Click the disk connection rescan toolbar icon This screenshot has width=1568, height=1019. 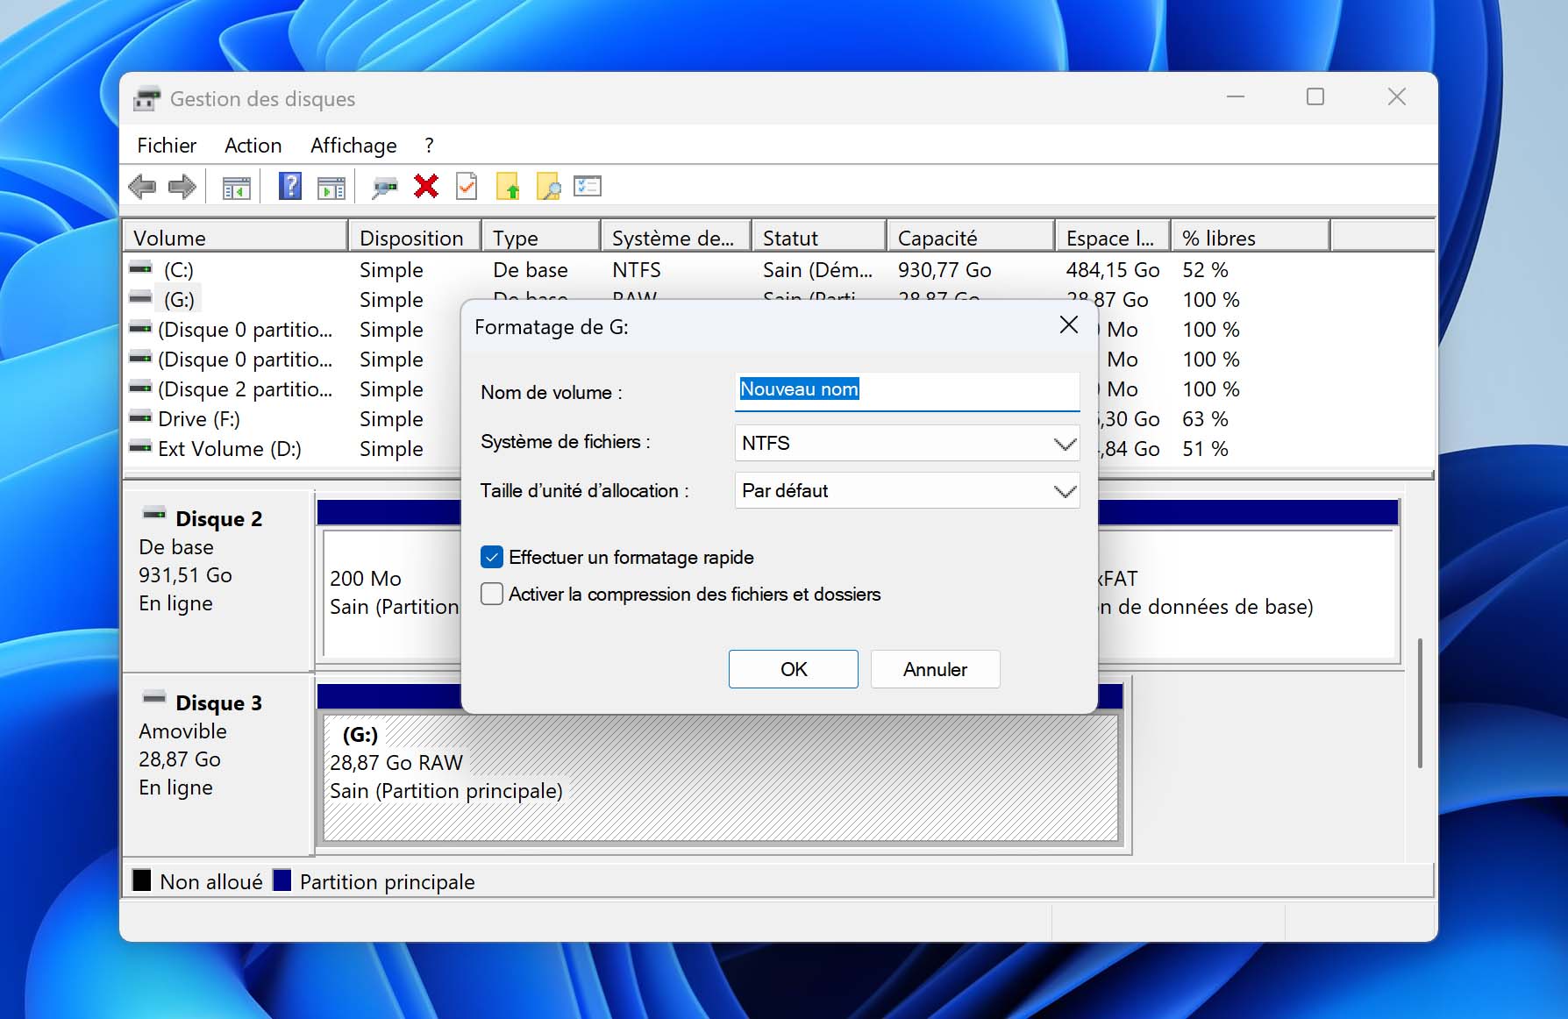384,187
